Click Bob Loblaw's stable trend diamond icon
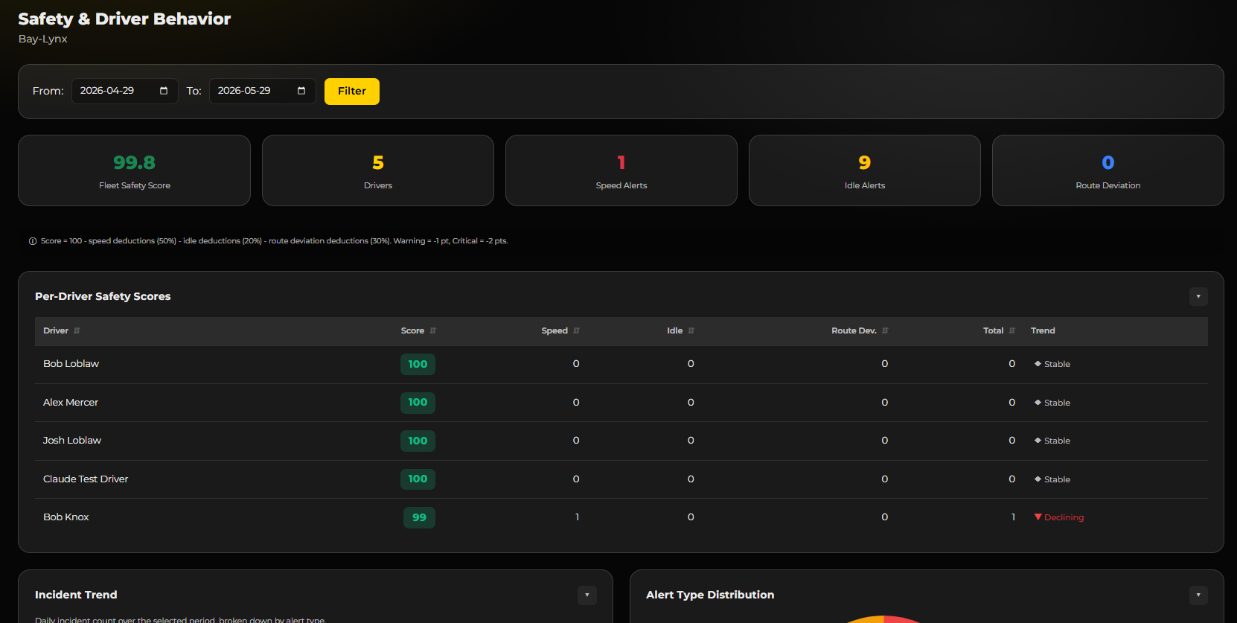Screen dimensions: 1237x623 point(1038,364)
